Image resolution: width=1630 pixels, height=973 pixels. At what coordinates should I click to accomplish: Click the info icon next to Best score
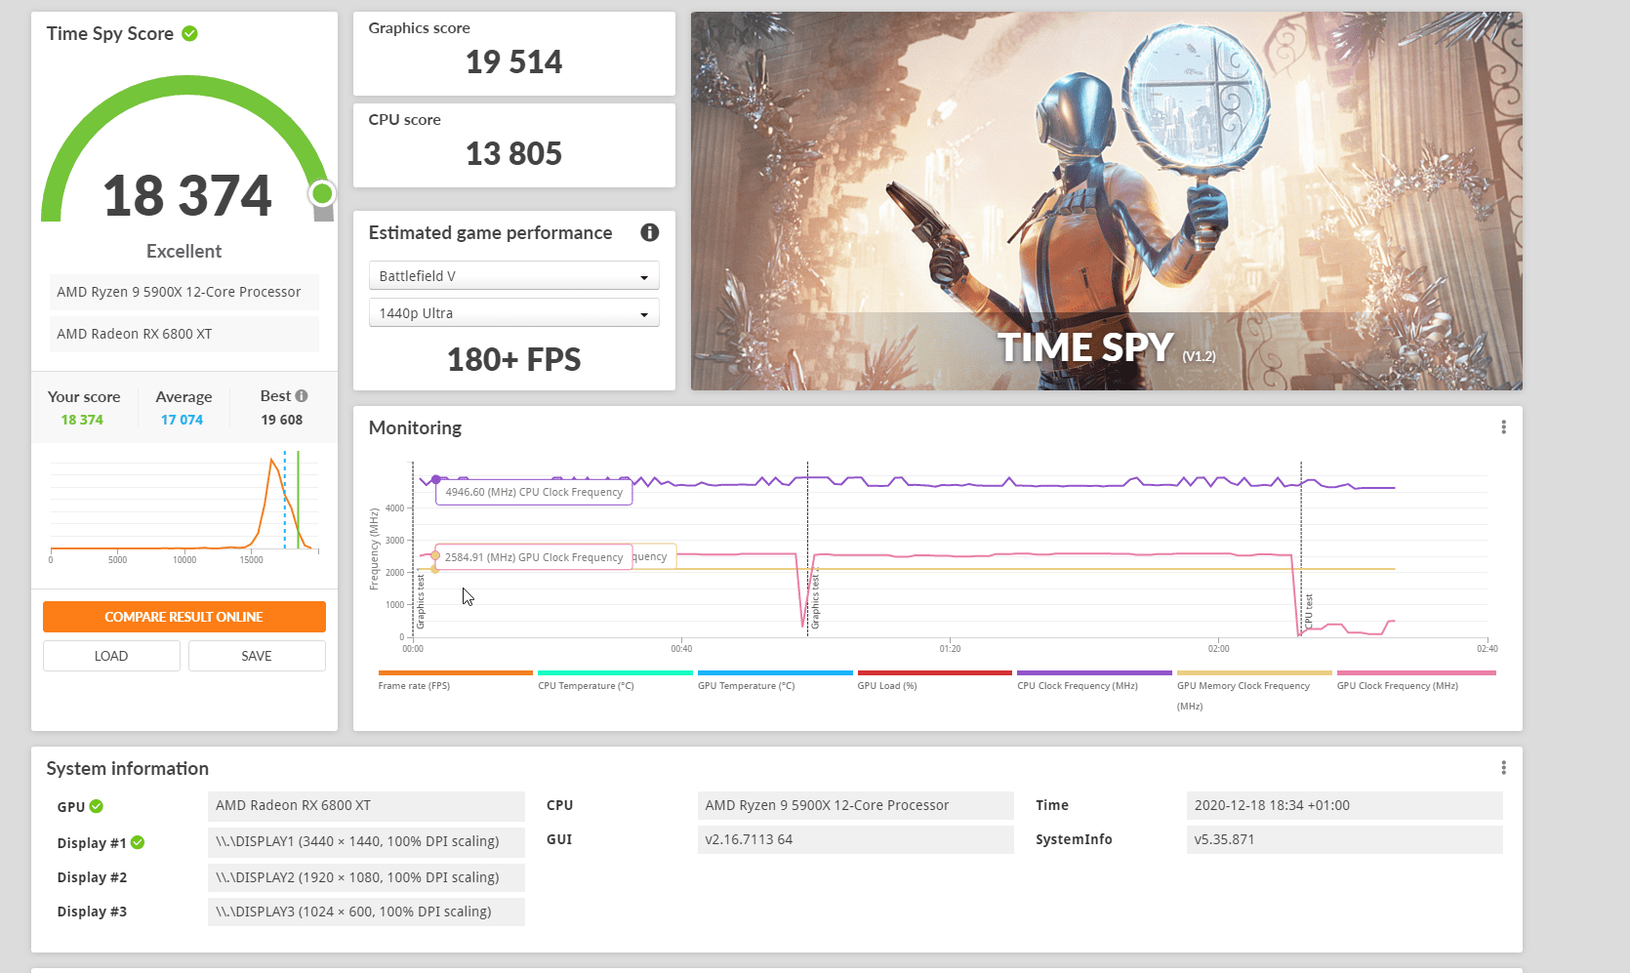pyautogui.click(x=302, y=395)
